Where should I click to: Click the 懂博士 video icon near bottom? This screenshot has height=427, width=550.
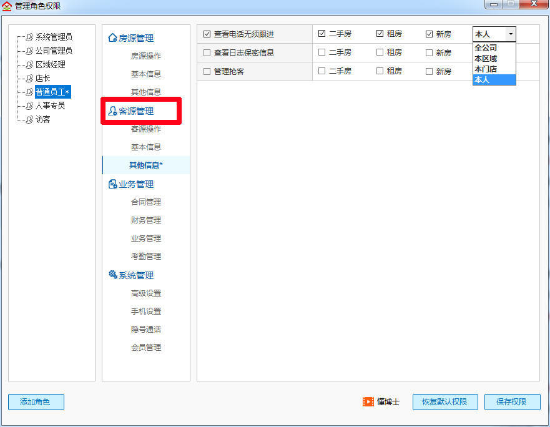(x=368, y=402)
